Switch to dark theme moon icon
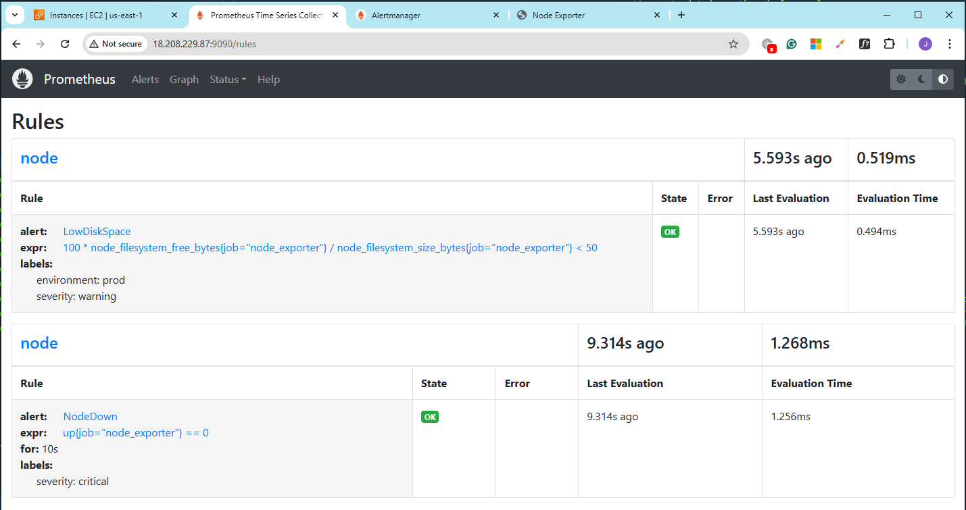 tap(922, 79)
